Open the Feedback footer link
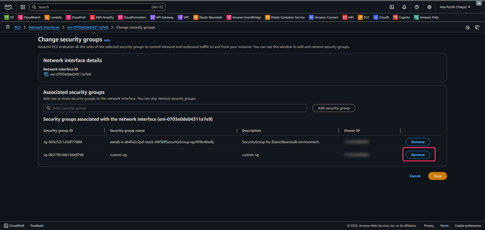The image size is (485, 230). pyautogui.click(x=37, y=226)
